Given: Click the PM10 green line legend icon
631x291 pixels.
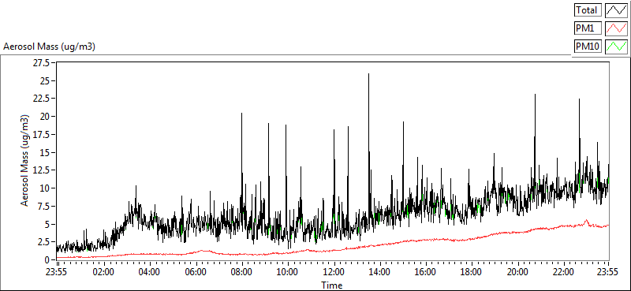Looking at the screenshot, I should point(616,47).
